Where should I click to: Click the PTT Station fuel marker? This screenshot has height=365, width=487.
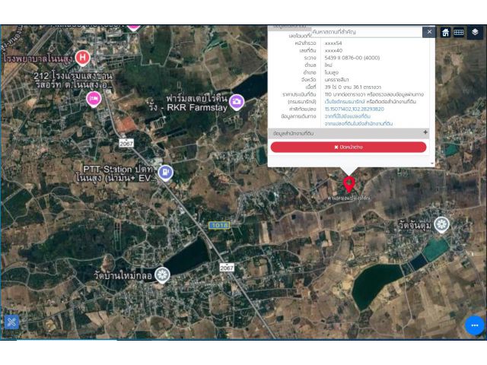click(x=165, y=172)
